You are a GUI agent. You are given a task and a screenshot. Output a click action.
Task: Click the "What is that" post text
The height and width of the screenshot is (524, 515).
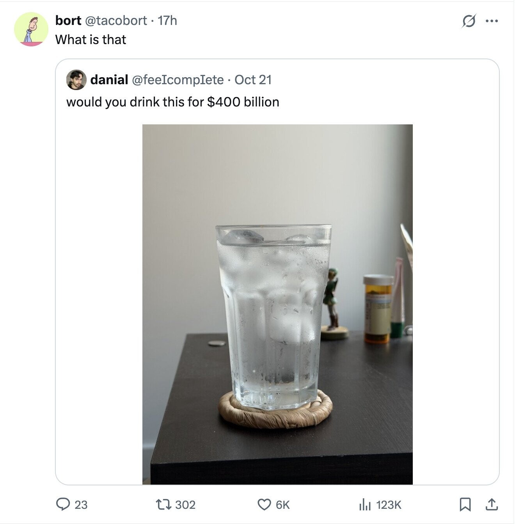(x=91, y=39)
